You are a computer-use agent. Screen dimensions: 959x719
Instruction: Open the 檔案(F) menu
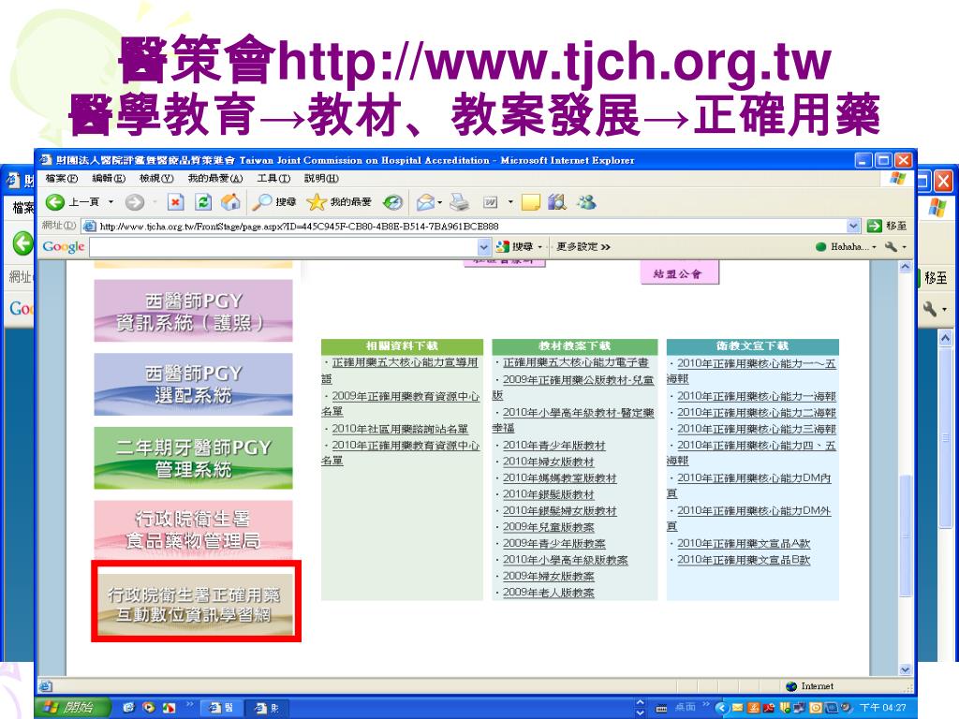[62, 179]
